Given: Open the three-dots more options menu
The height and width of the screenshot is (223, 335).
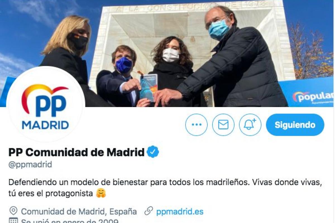Looking at the screenshot, I should (x=196, y=125).
